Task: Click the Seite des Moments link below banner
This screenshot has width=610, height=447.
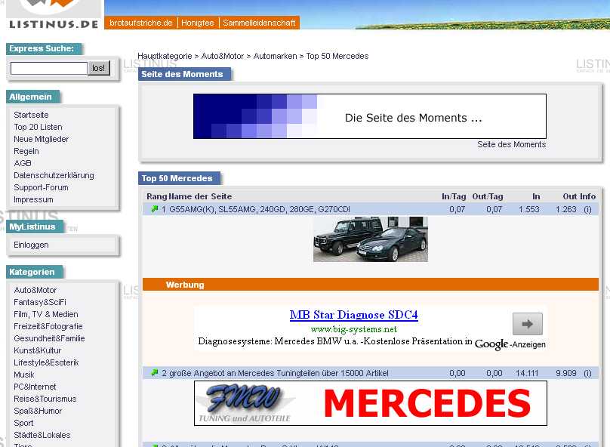Action: [x=512, y=144]
